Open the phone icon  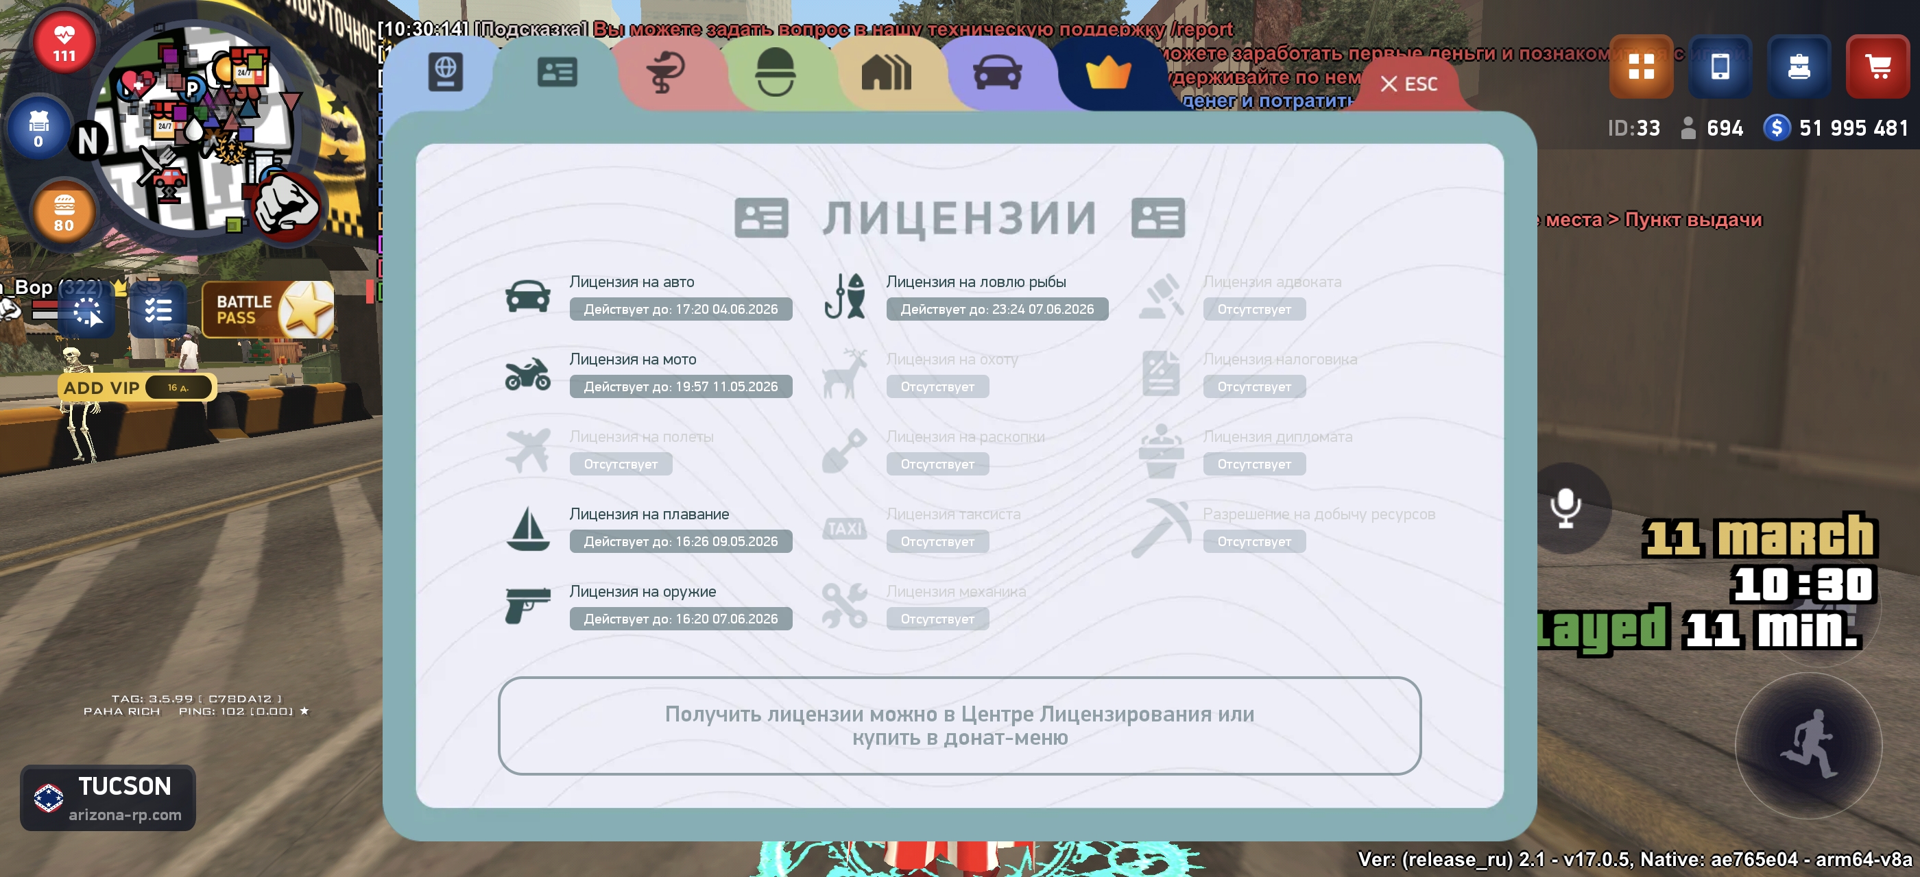click(x=1720, y=67)
